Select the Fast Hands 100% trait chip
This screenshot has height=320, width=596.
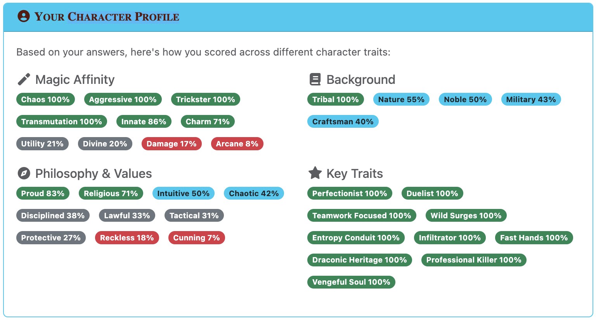click(534, 237)
